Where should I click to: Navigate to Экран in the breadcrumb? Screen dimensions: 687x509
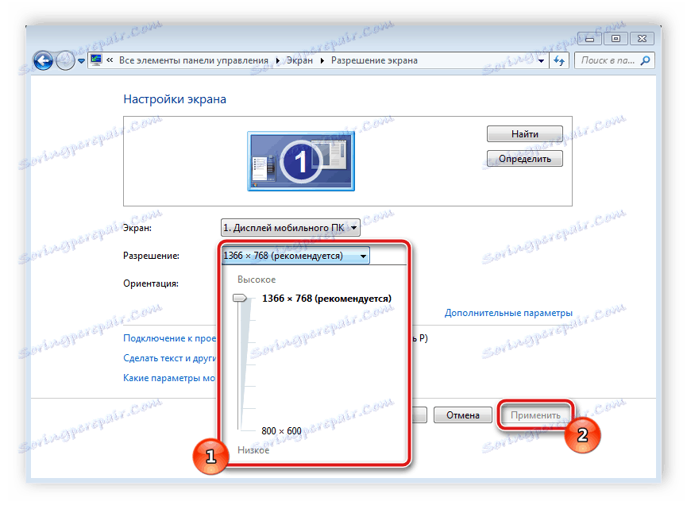299,60
